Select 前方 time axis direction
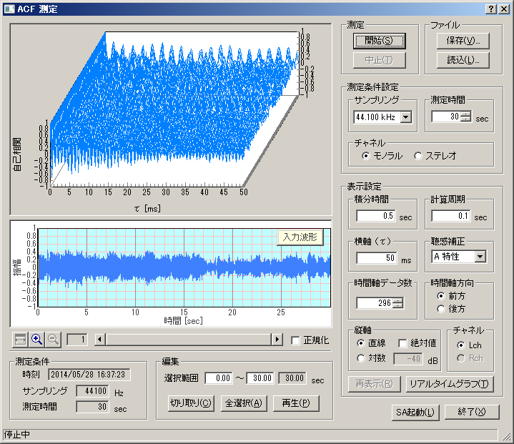This screenshot has width=514, height=444. tap(441, 296)
